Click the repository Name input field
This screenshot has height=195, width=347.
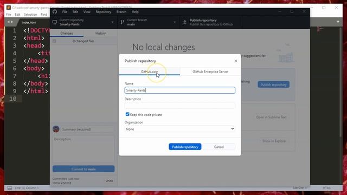[179, 90]
